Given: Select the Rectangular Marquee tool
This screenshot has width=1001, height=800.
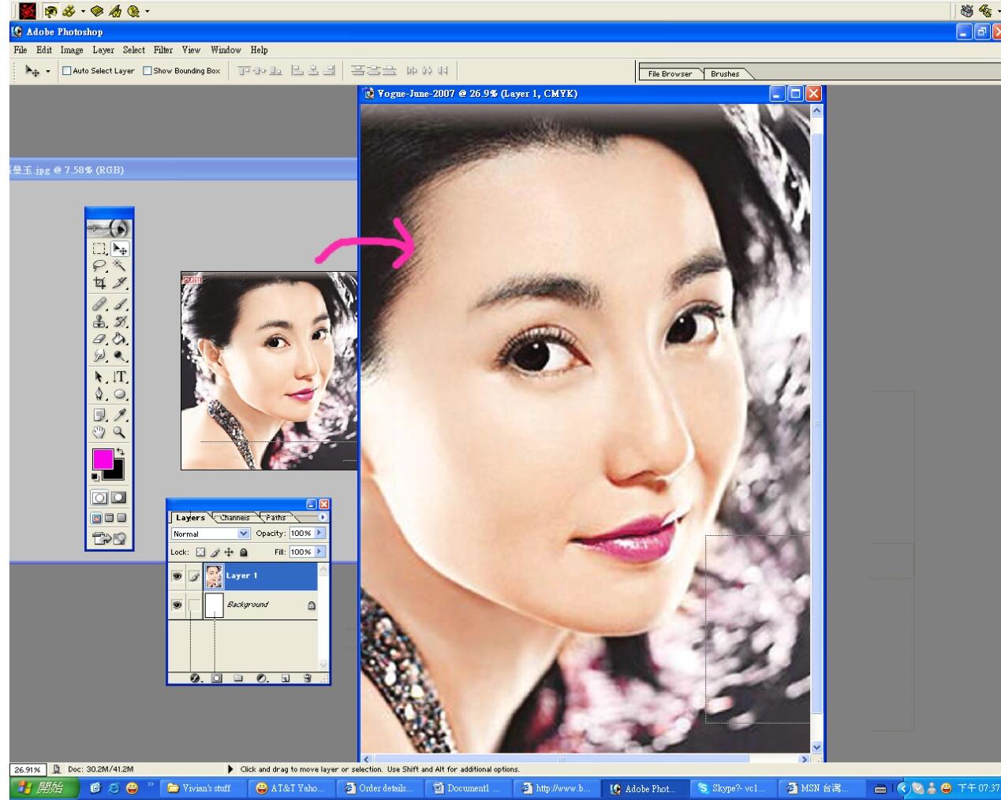Looking at the screenshot, I should (x=99, y=248).
